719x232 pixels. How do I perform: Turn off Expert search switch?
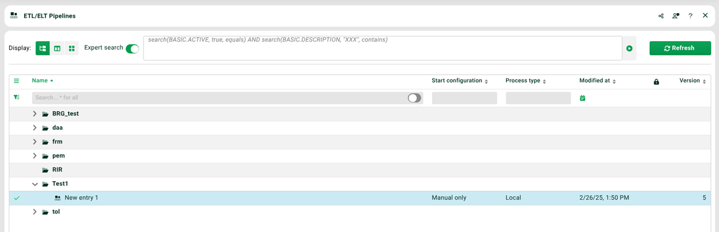(132, 48)
